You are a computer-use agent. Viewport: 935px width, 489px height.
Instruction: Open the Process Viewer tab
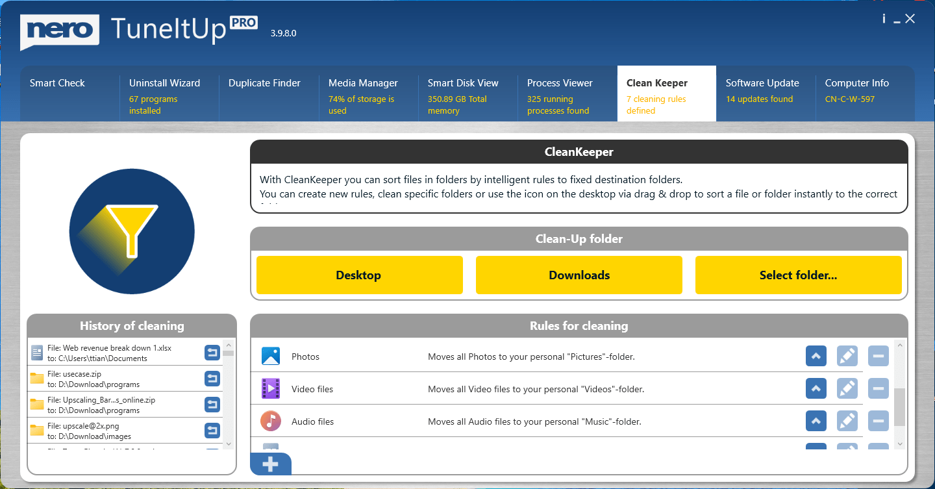[x=560, y=83]
